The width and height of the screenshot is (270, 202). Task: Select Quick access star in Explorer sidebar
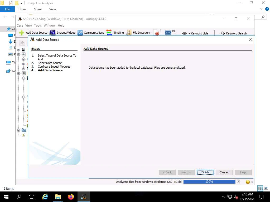pos(9,29)
